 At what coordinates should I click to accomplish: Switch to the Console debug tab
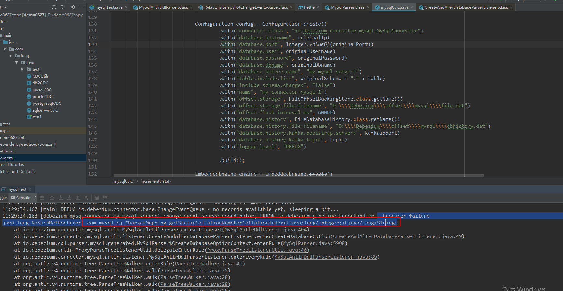coord(23,198)
